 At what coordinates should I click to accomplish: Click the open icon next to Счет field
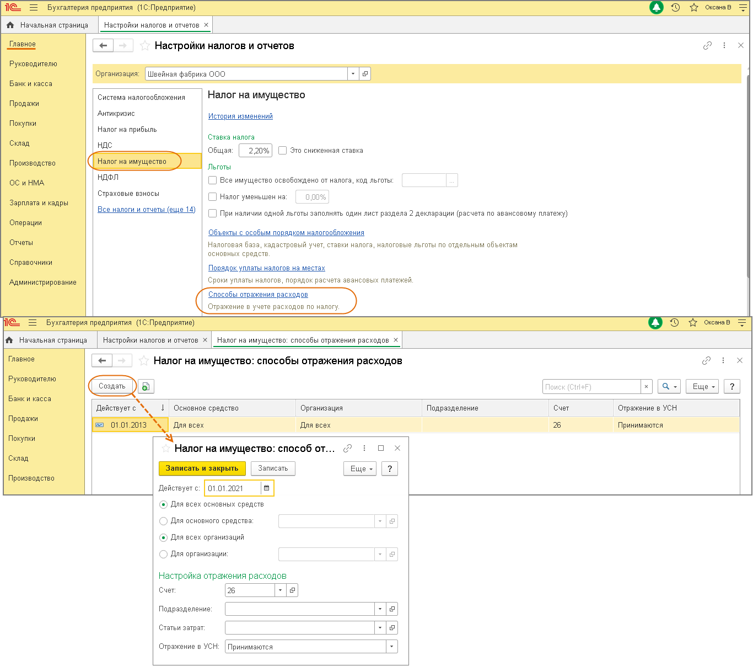pyautogui.click(x=293, y=590)
